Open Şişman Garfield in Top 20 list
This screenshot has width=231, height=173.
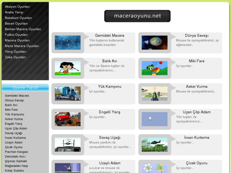(x=16, y=161)
